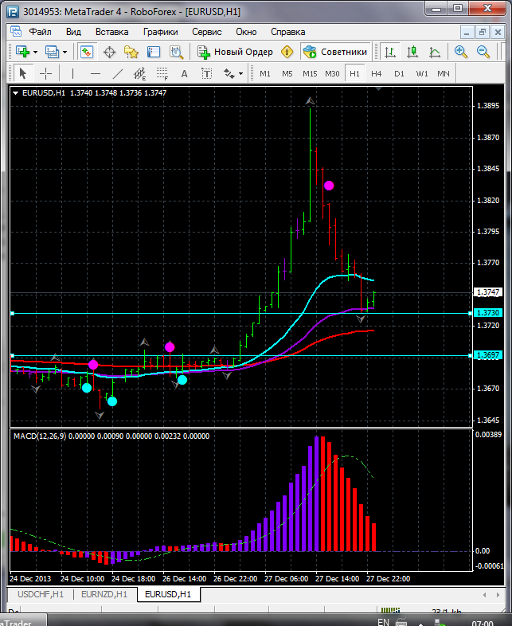Switch chart to candlesticks mode

click(x=412, y=52)
